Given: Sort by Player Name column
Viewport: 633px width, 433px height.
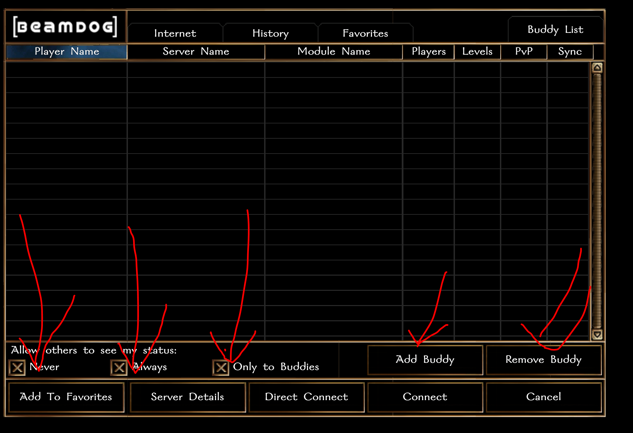Looking at the screenshot, I should coord(67,52).
